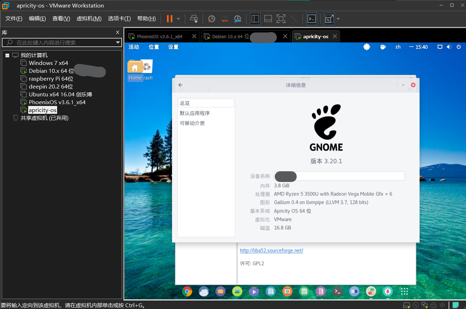Screen dimensions: 466x309
Task: Open the 虚拟机(M) menu
Action: click(89, 19)
